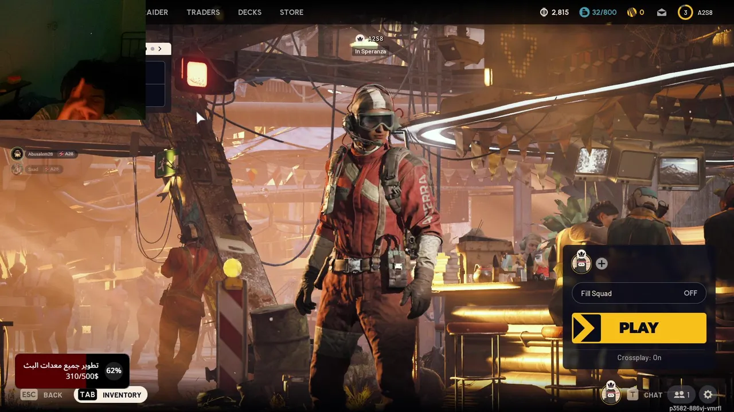734x412 pixels.
Task: Toggle Fill Squad off or on
Action: (x=639, y=294)
